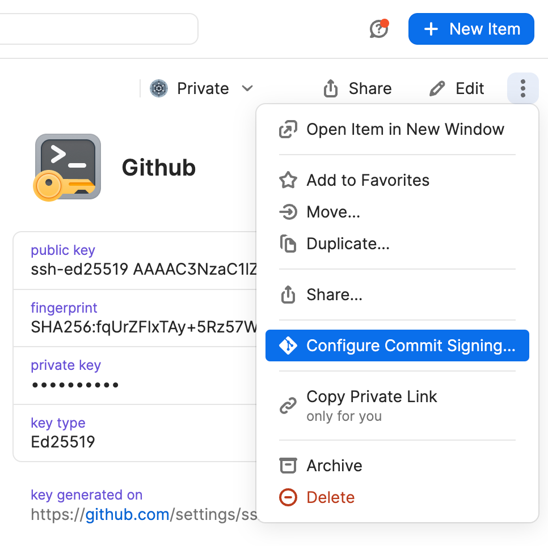Choose Move from the context menu

point(334,212)
